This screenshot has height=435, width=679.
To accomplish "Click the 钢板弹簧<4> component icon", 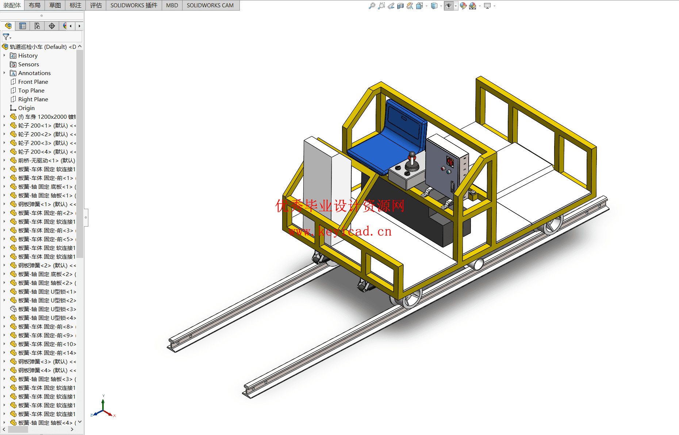I will click(x=13, y=370).
